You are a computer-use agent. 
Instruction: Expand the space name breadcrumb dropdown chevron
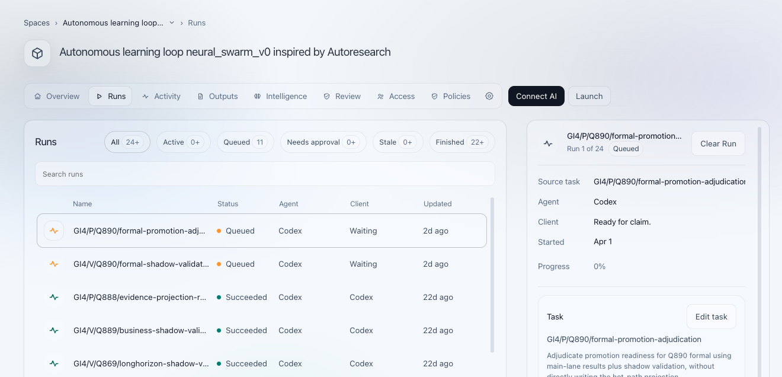point(172,23)
